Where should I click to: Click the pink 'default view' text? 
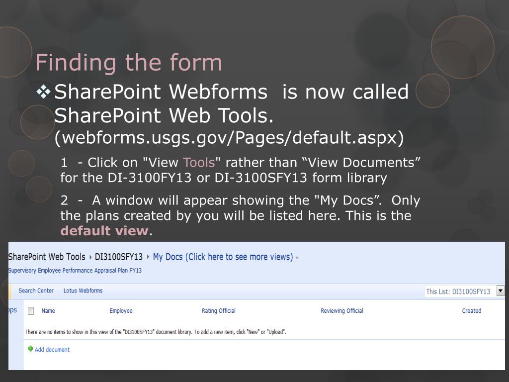(x=104, y=231)
